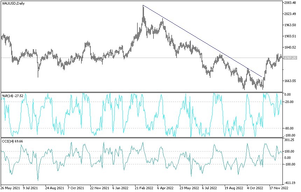Click the -80.00 level on %R scale
This screenshot has height=192, width=301.
pyautogui.click(x=289, y=128)
